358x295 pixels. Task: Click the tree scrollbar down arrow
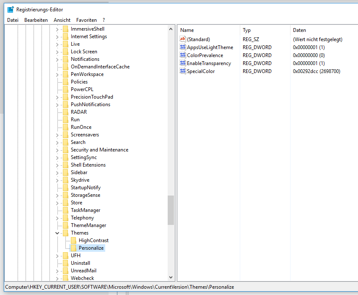171,277
